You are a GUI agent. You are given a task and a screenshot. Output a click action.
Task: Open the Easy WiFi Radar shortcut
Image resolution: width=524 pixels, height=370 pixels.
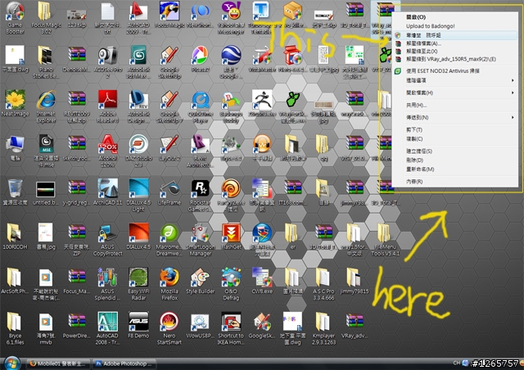[138, 284]
